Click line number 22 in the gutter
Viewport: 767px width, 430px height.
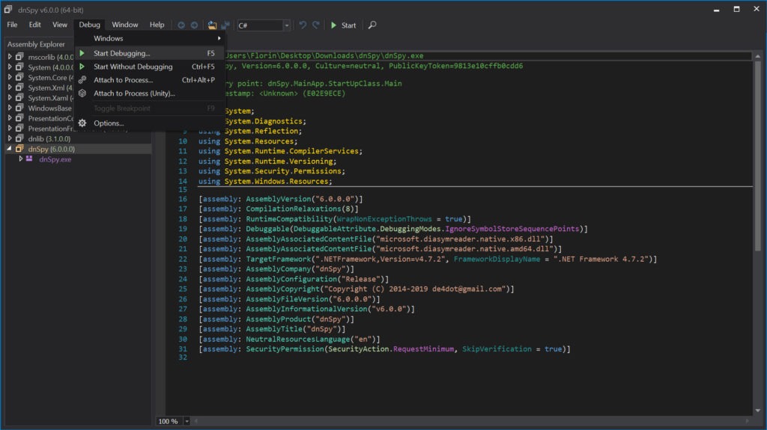point(183,259)
